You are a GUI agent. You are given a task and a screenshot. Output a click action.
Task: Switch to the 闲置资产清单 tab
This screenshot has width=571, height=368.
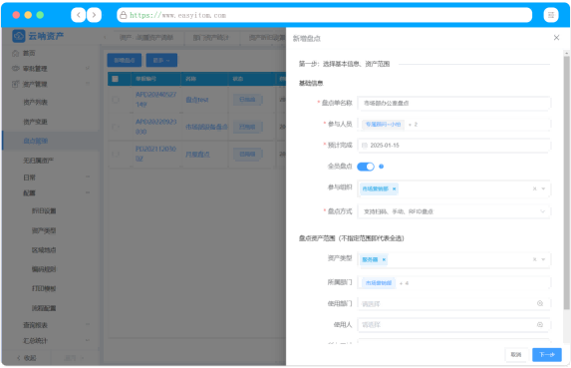146,38
